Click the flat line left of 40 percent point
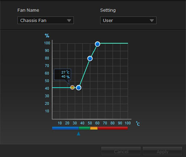This screenshot has width=186, height=157. pos(61,88)
